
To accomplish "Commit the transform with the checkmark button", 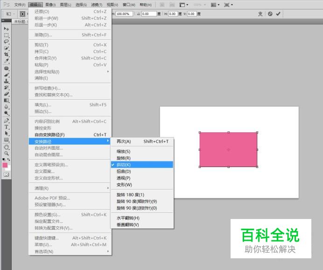I will click(x=279, y=14).
